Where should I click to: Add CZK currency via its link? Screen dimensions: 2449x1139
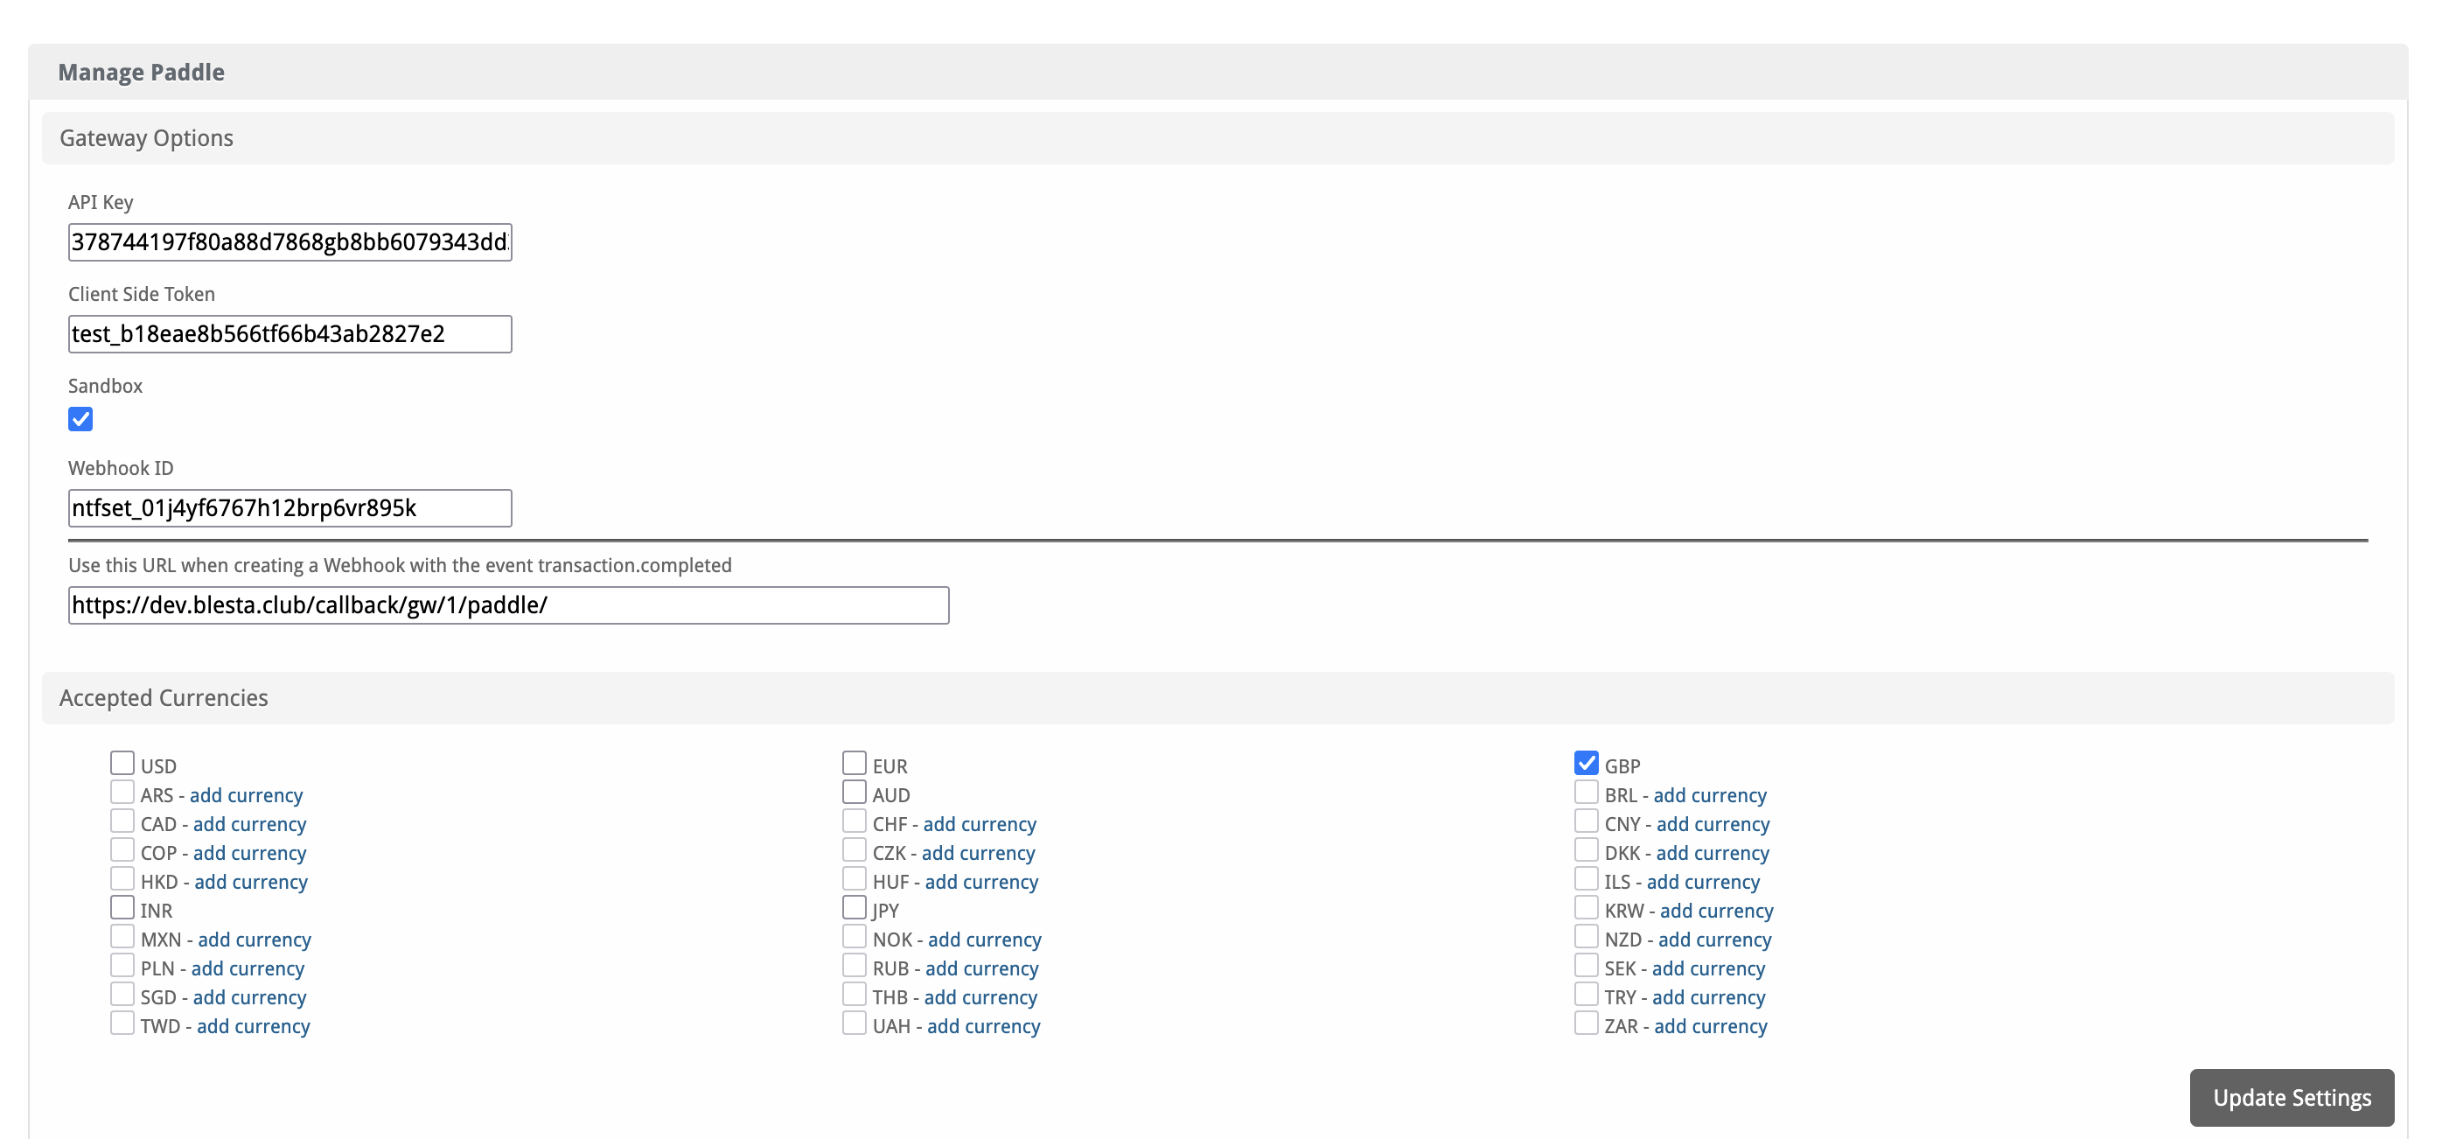pos(978,853)
